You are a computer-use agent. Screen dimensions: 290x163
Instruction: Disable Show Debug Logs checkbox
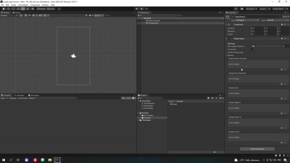pos(252,53)
